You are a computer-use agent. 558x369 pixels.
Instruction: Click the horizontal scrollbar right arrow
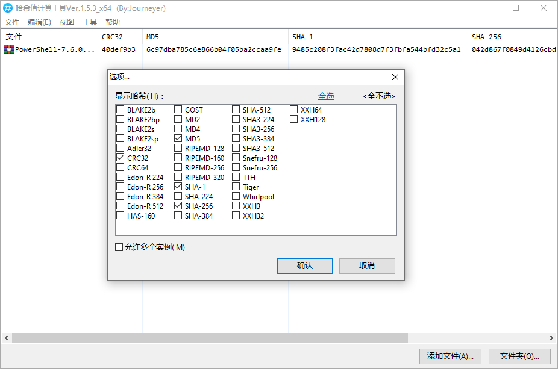pyautogui.click(x=551, y=338)
